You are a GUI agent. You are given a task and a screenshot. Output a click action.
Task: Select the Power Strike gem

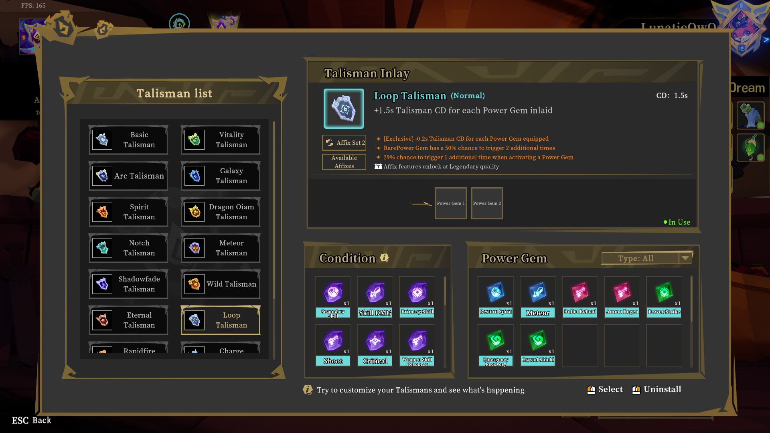click(664, 297)
